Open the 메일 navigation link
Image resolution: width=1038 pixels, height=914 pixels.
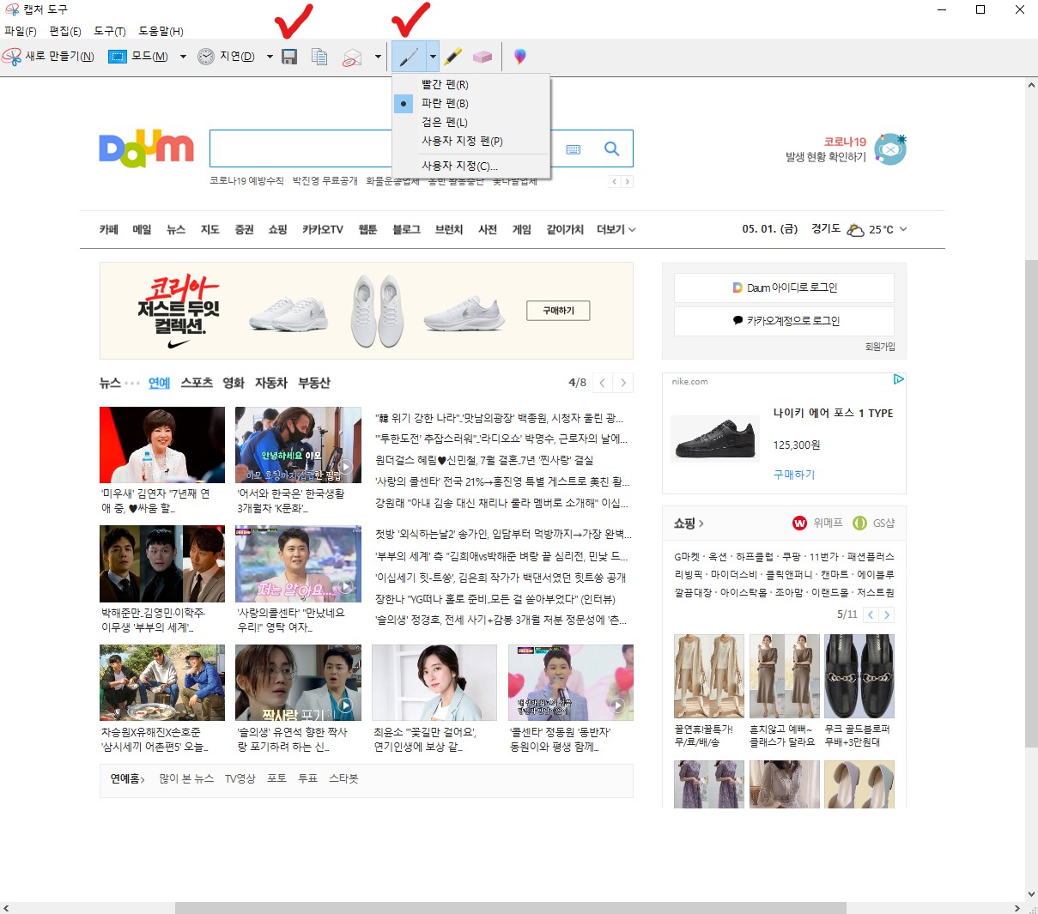click(142, 230)
